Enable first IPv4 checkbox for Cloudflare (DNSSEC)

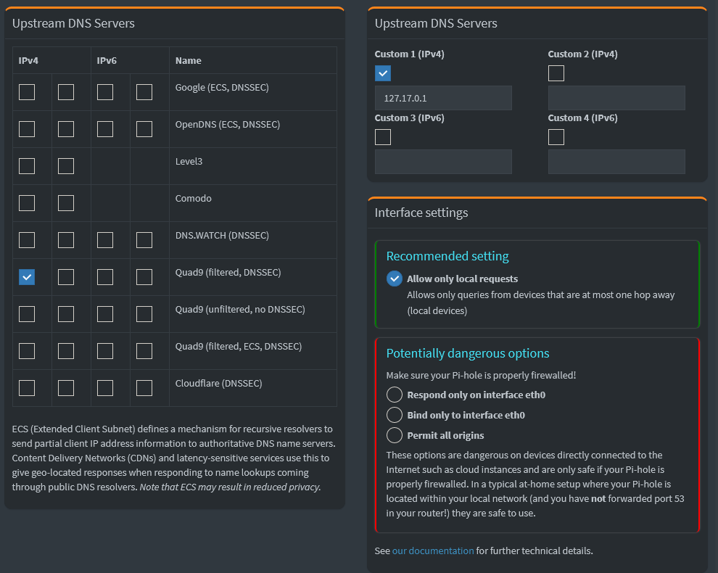pyautogui.click(x=27, y=388)
